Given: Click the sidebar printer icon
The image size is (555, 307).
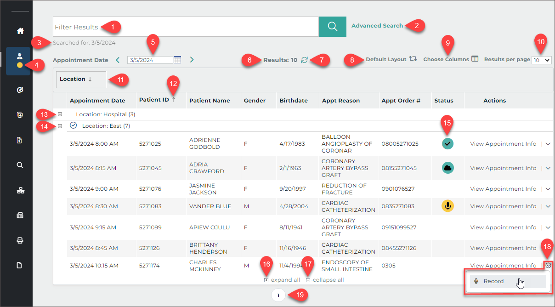Looking at the screenshot, I should pos(20,240).
